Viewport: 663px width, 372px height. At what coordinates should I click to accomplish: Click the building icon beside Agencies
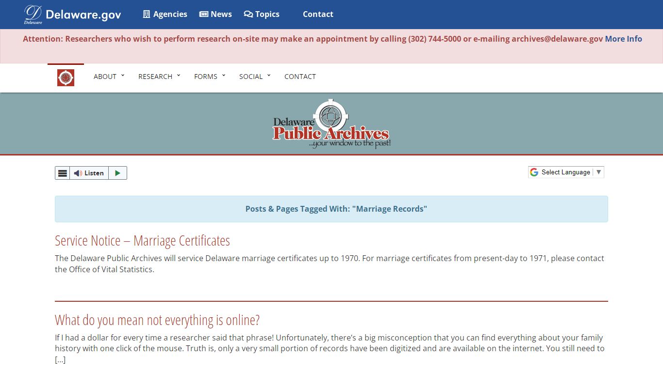point(147,14)
